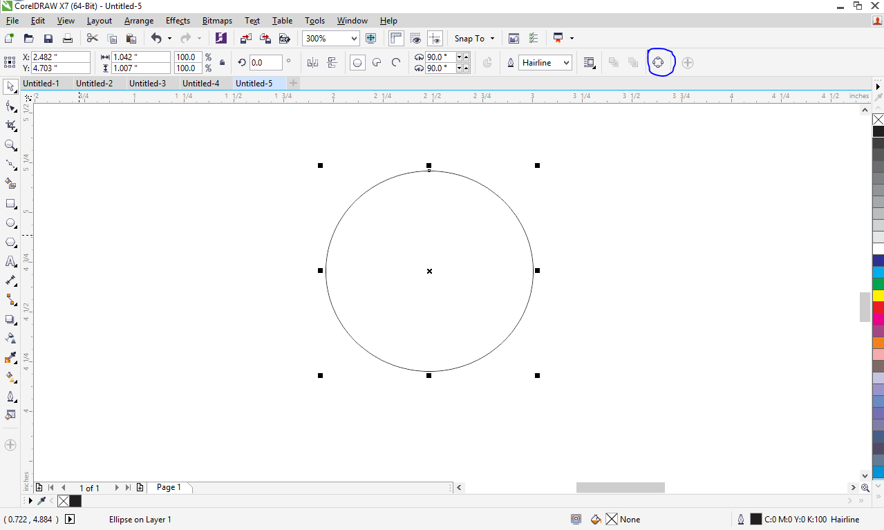The image size is (884, 530).
Task: Click the Publish to PDF icon
Action: coord(284,39)
